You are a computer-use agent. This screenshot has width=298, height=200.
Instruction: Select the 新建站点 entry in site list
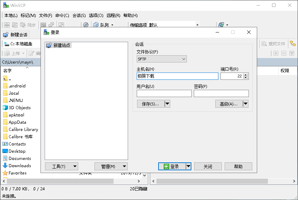coord(58,45)
